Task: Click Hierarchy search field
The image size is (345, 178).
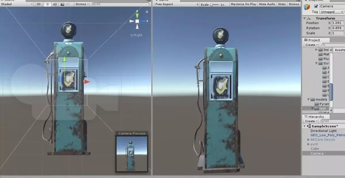Action: [x=333, y=121]
